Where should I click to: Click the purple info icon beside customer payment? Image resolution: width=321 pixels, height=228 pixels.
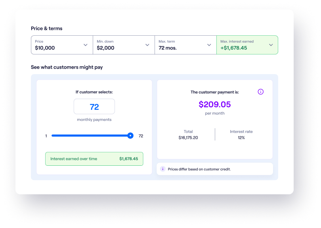pos(260,92)
